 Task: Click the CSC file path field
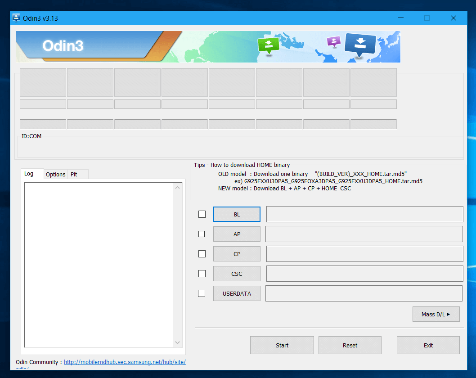click(x=364, y=273)
